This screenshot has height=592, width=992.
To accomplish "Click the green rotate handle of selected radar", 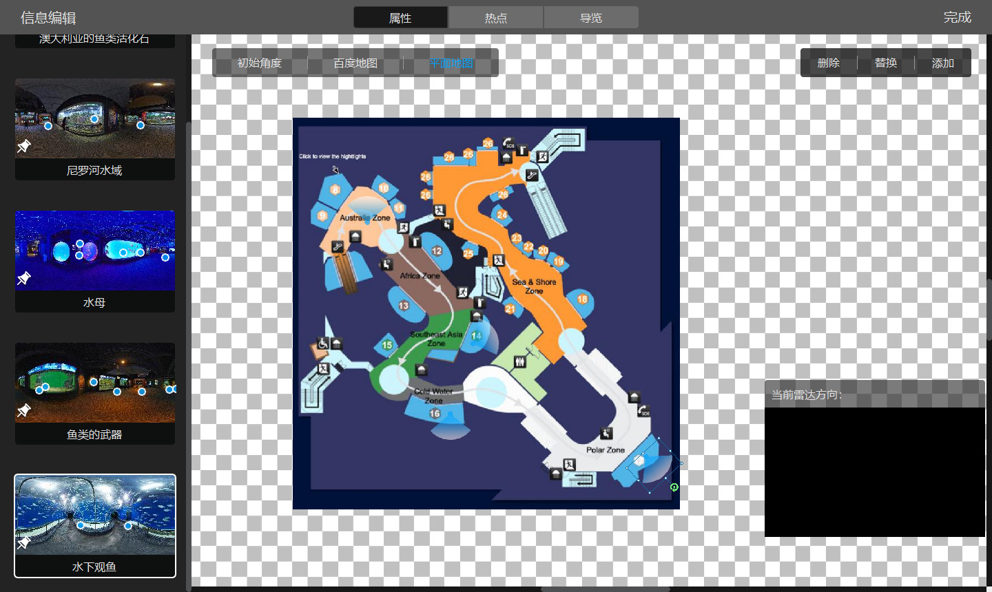I will [674, 487].
